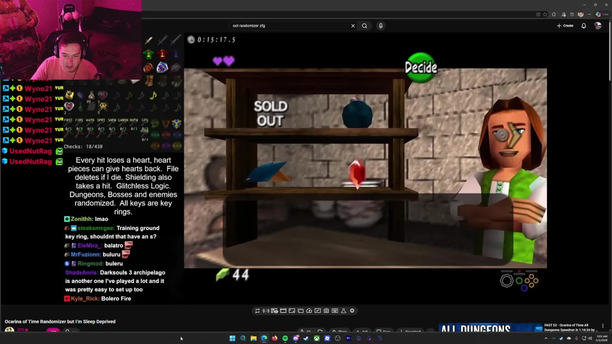
Task: Open the ALL DUNGEONS suggested video thumbnail
Action: (x=491, y=328)
